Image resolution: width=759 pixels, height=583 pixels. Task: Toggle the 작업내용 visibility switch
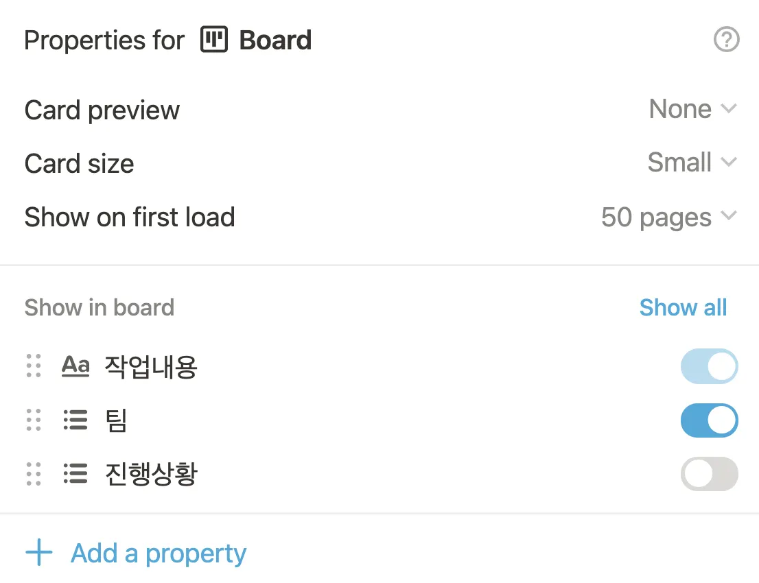coord(709,367)
